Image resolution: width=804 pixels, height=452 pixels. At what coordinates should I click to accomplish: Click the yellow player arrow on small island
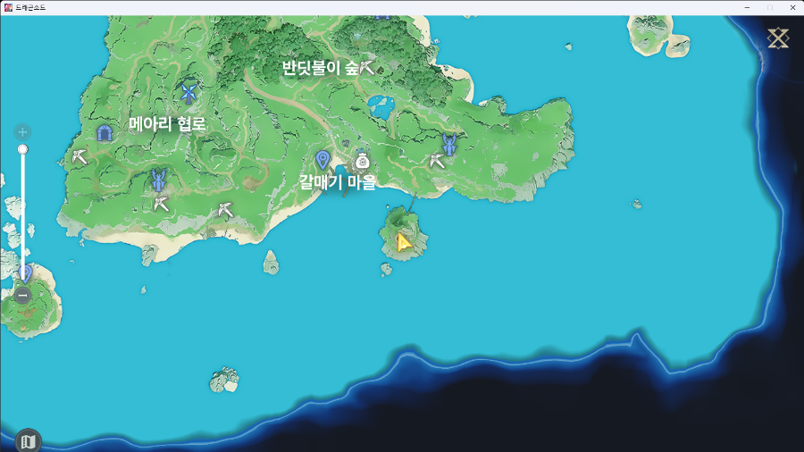[404, 241]
